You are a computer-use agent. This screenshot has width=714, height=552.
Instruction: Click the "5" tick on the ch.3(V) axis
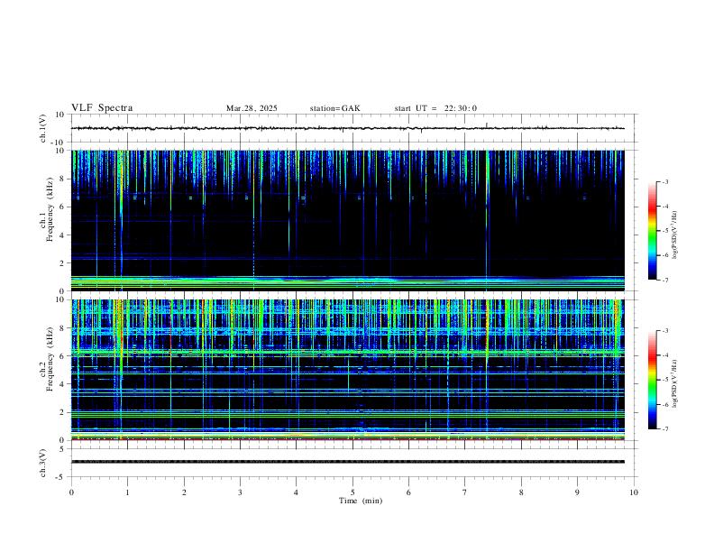click(62, 449)
